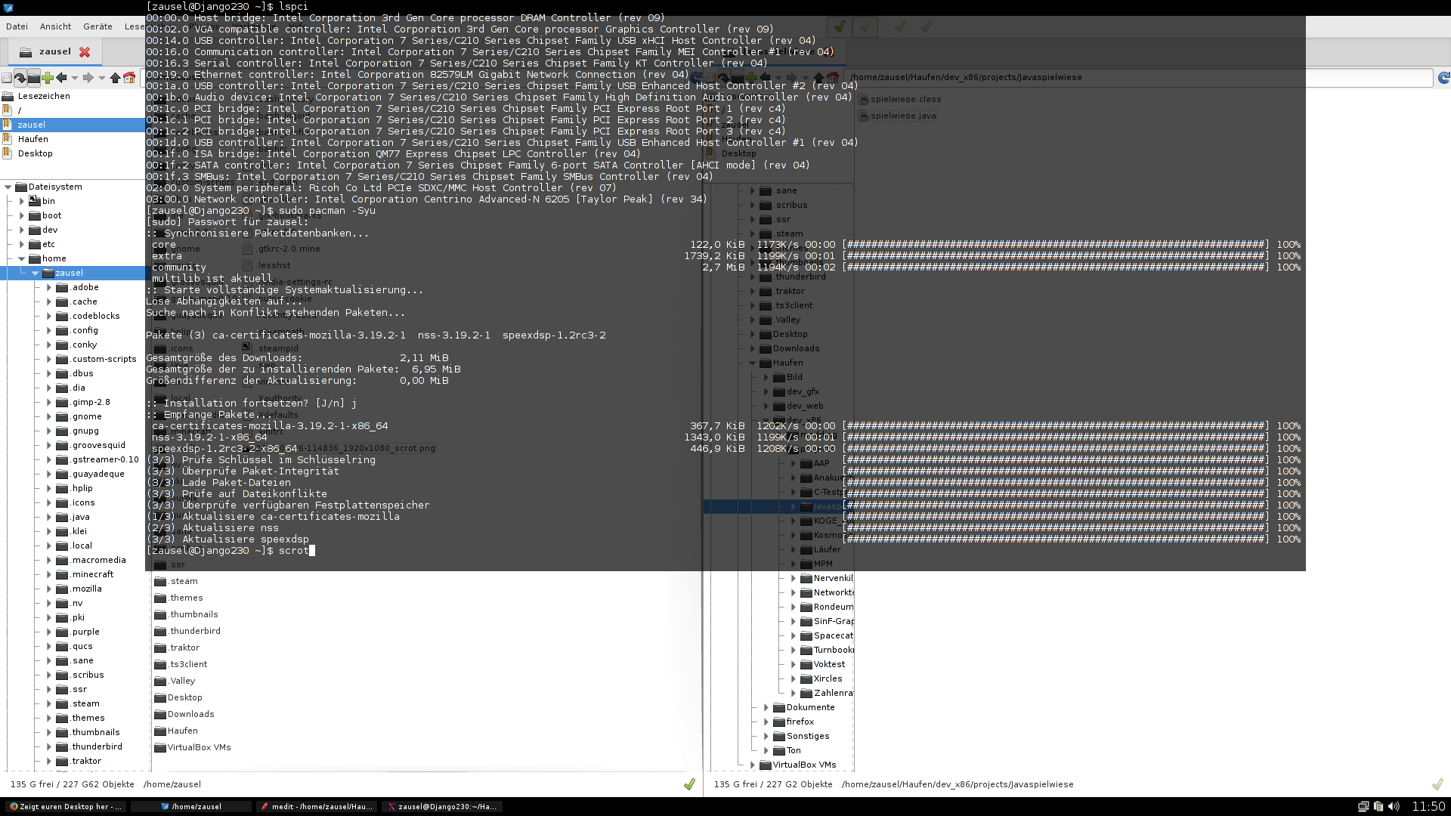1451x816 pixels.
Task: Toggle the dark folder button in left toolbar
Action: click(34, 78)
